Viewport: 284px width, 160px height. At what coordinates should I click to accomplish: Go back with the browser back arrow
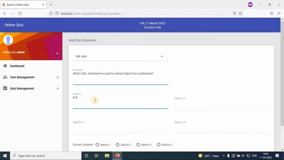pos(5,13)
